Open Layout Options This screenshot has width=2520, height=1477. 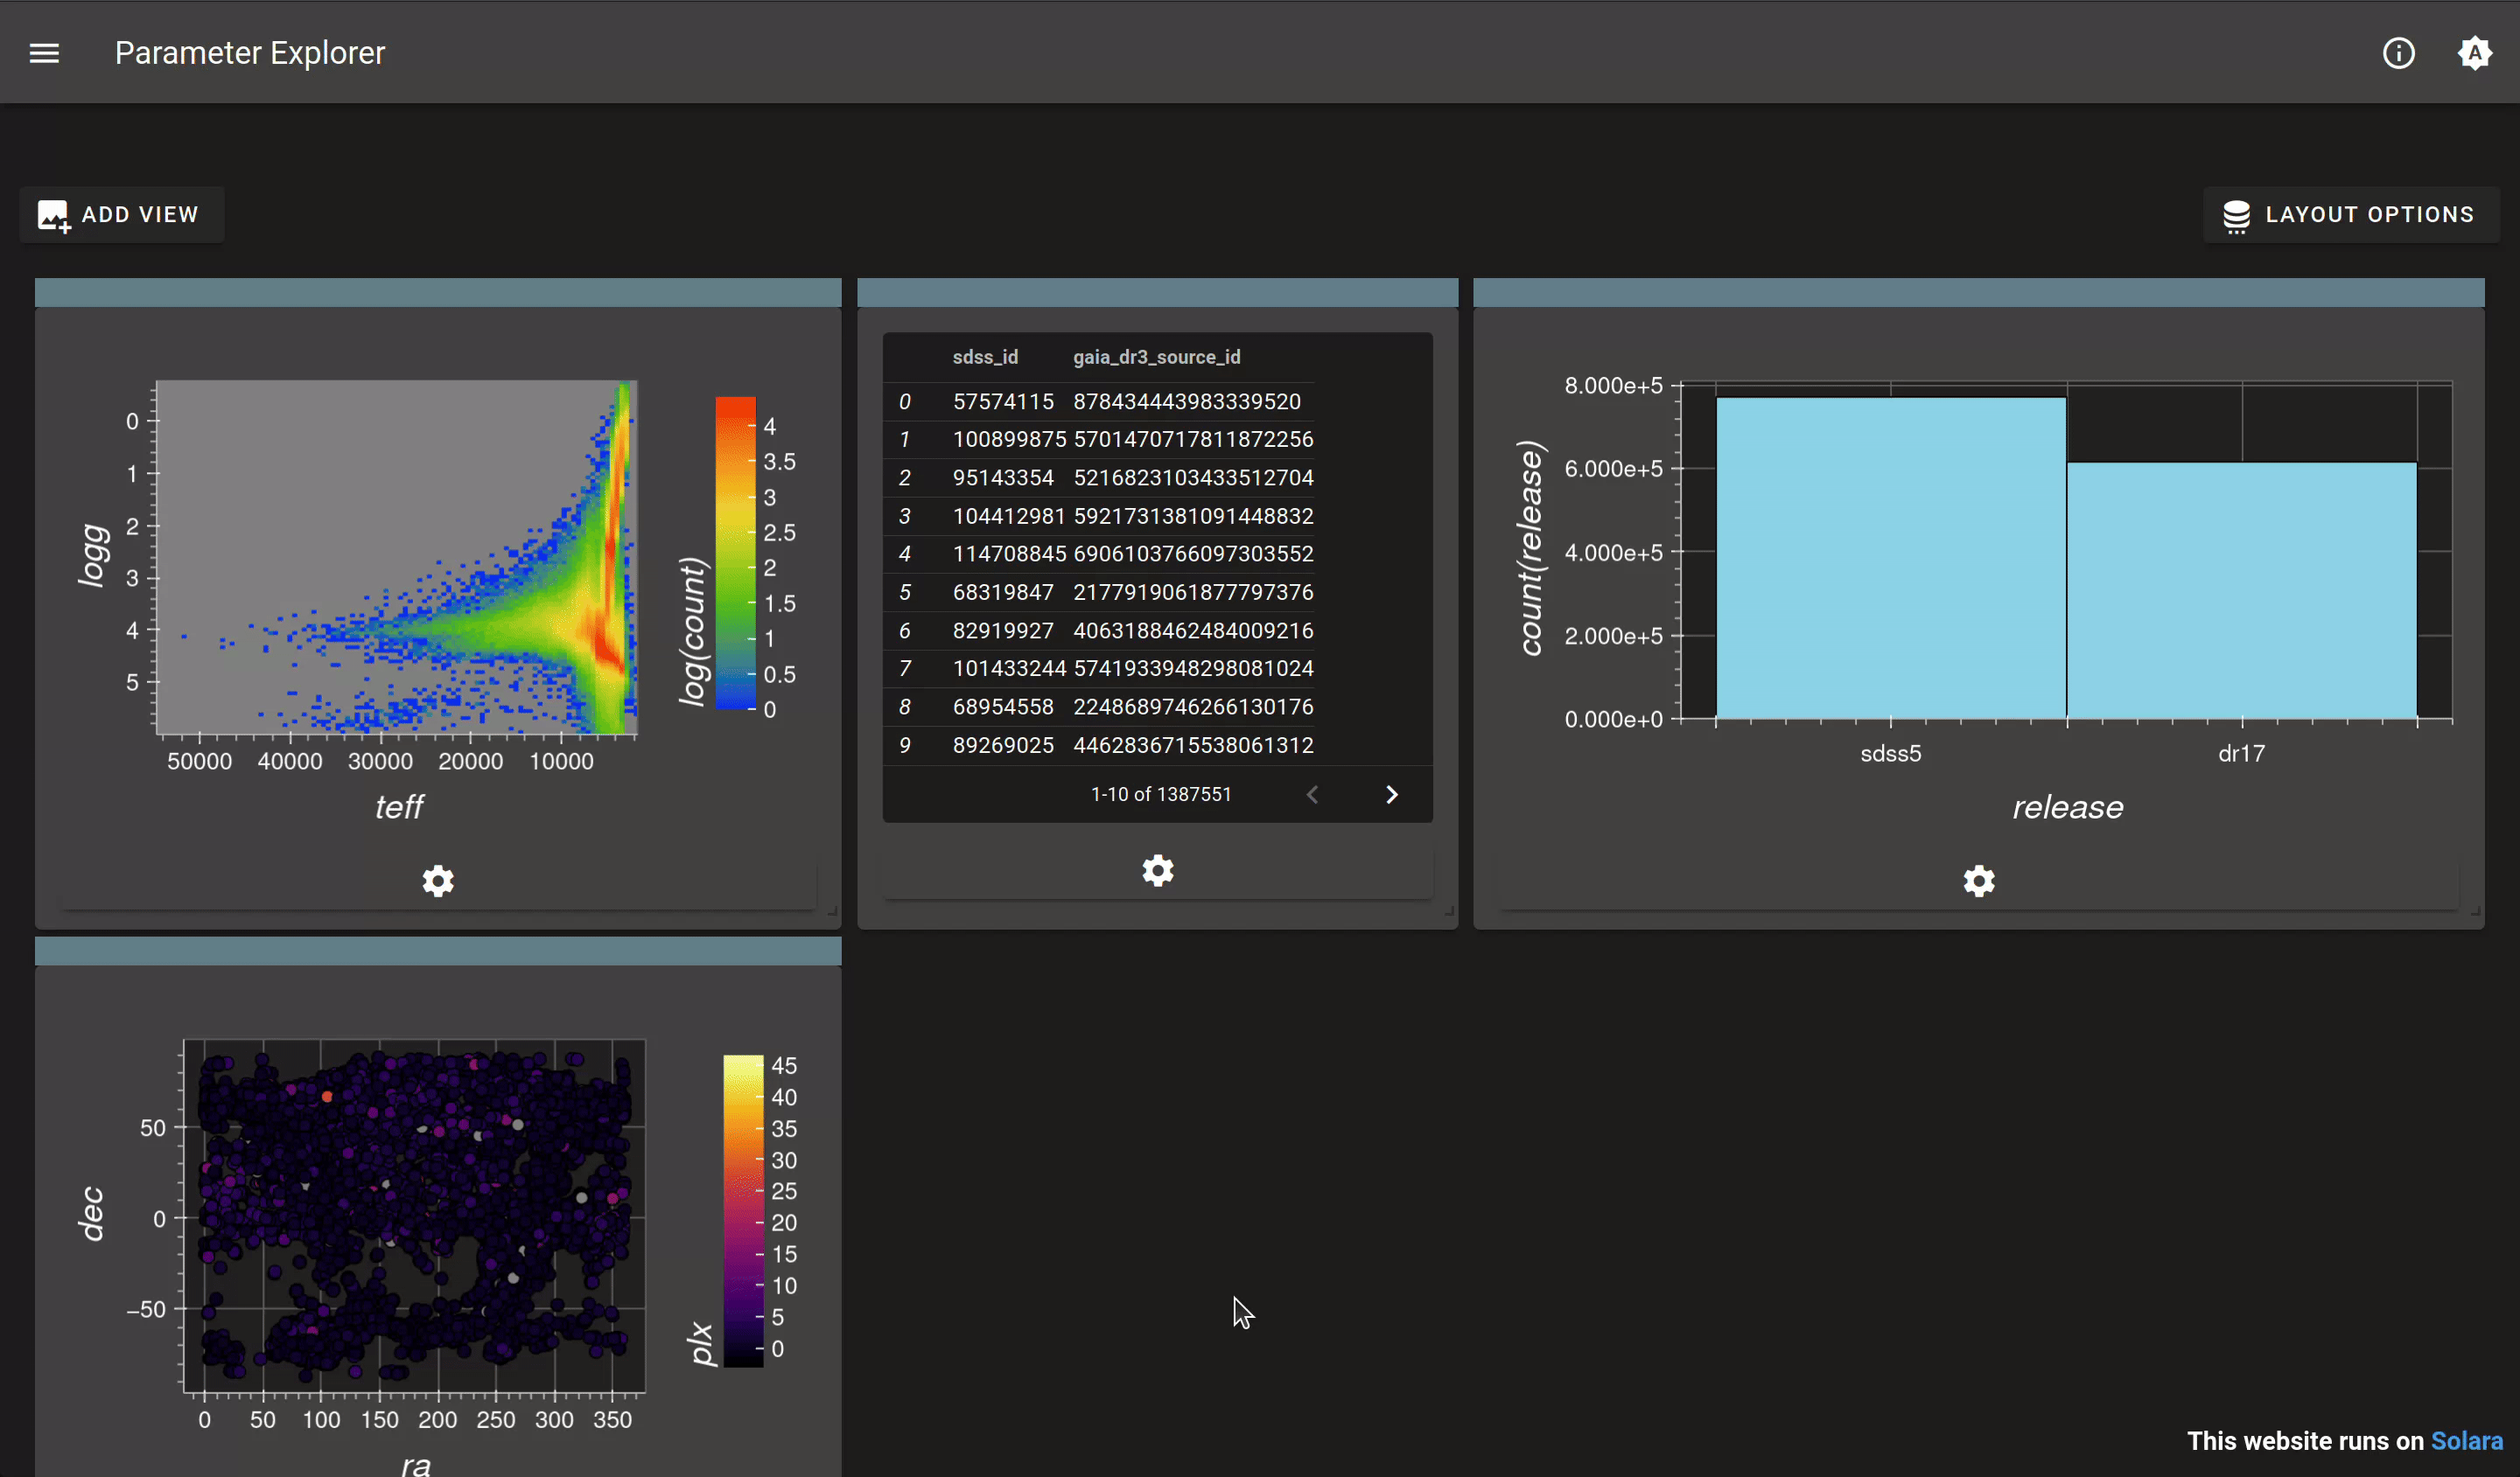click(2350, 215)
